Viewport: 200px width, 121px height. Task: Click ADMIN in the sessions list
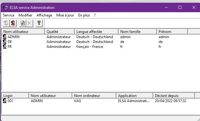point(37,101)
